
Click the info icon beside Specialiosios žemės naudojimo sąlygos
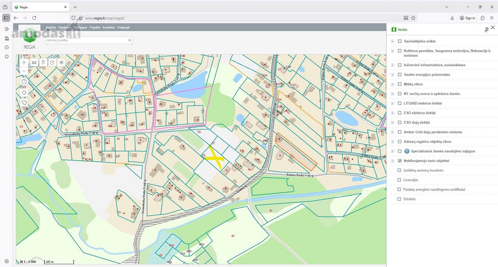tap(407, 151)
